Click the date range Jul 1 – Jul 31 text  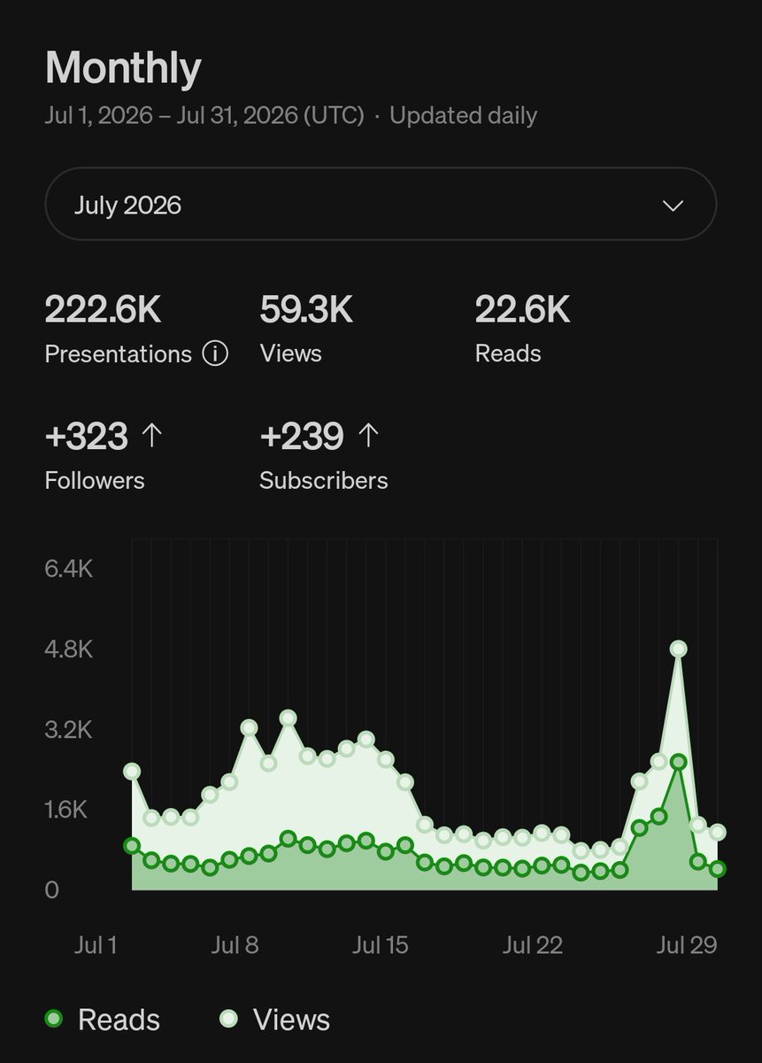pyautogui.click(x=204, y=115)
